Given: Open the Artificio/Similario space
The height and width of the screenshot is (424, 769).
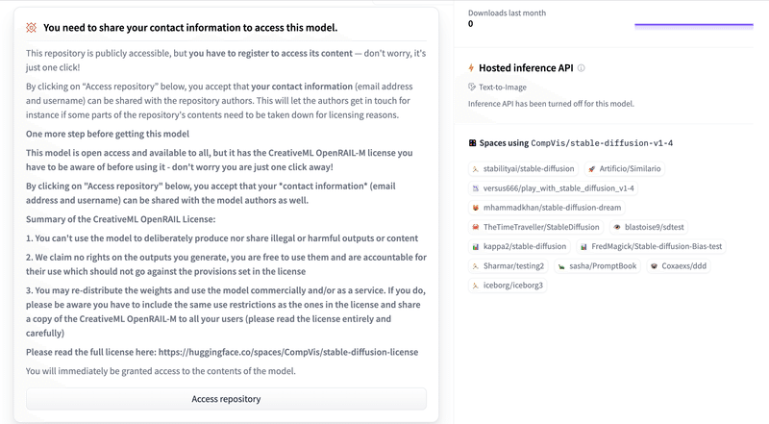Looking at the screenshot, I should pyautogui.click(x=625, y=169).
